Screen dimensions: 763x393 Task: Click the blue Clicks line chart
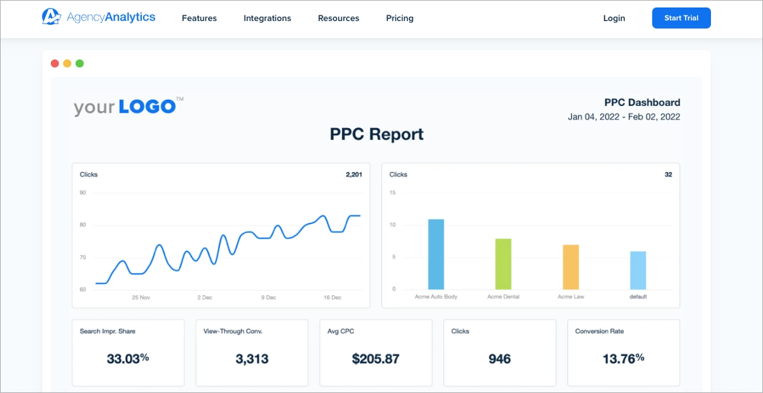[223, 248]
